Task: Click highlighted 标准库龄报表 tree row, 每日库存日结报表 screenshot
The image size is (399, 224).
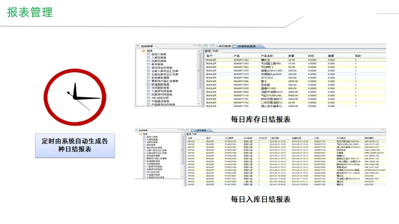Action: click(x=160, y=84)
